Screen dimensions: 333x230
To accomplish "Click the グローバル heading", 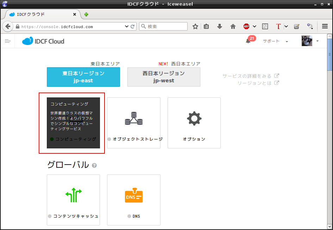I will pyautogui.click(x=68, y=165).
